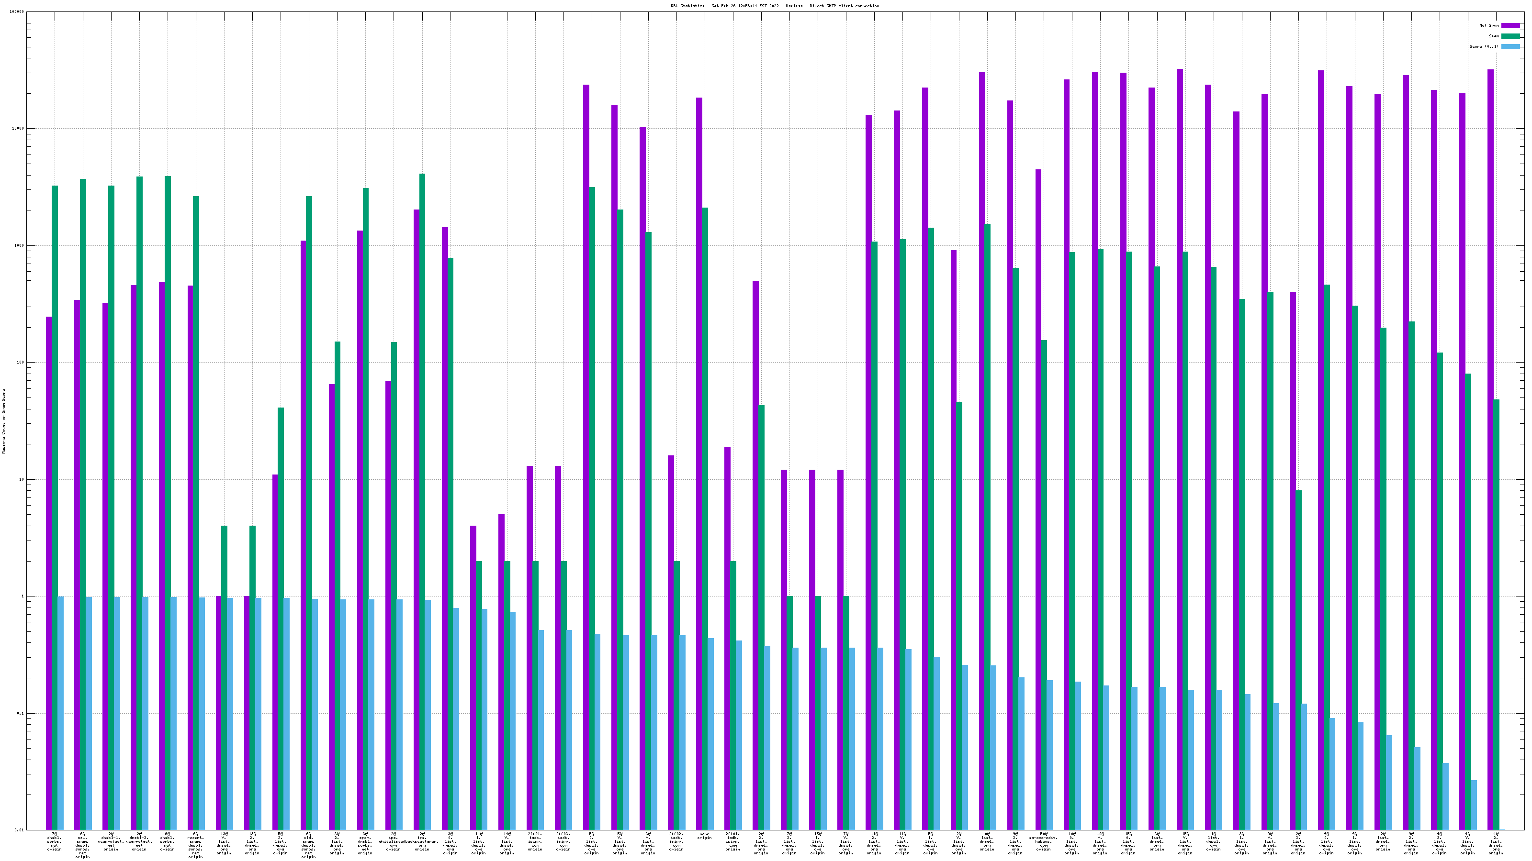Image resolution: width=1532 pixels, height=861 pixels.
Task: Click the chart title RBL Statistics
Action: pos(774,6)
